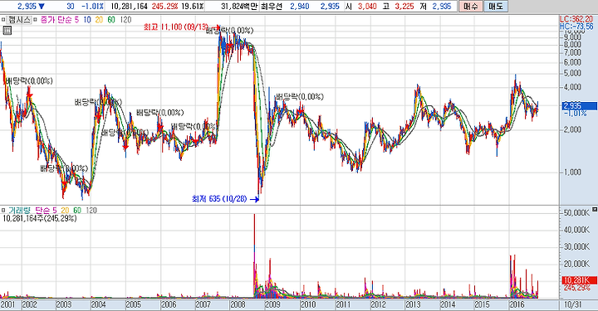Select the volume 단순 5 average label
The image size is (598, 311).
(47, 210)
